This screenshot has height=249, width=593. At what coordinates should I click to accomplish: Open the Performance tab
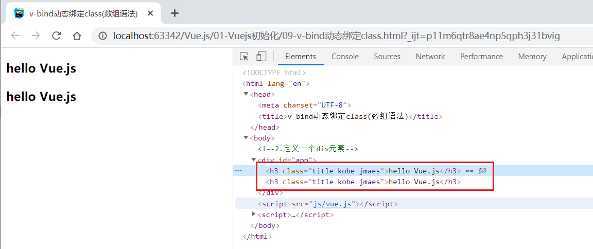(481, 56)
